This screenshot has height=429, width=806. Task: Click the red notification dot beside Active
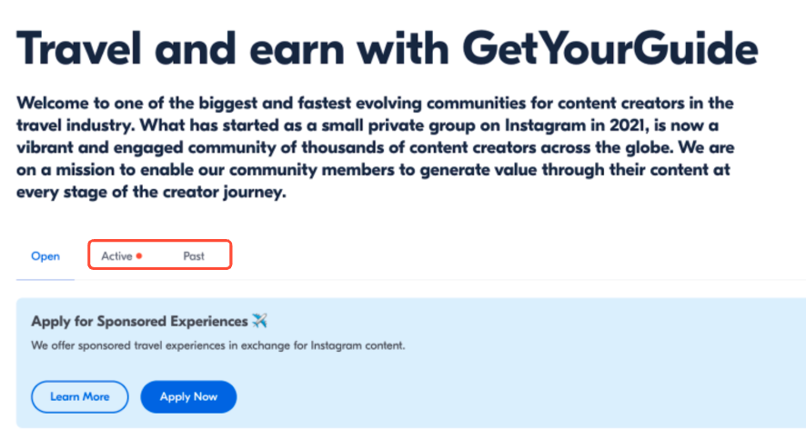(139, 256)
